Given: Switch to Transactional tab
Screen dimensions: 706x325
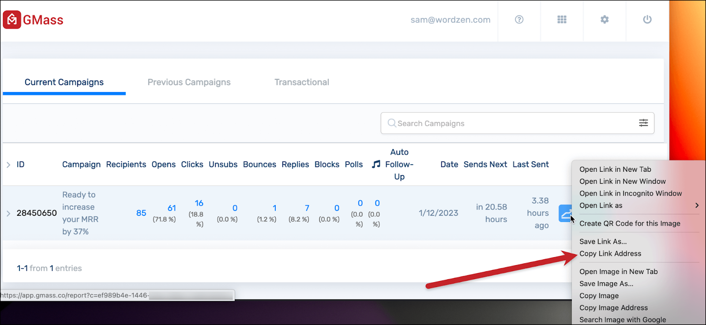Looking at the screenshot, I should click(x=302, y=82).
